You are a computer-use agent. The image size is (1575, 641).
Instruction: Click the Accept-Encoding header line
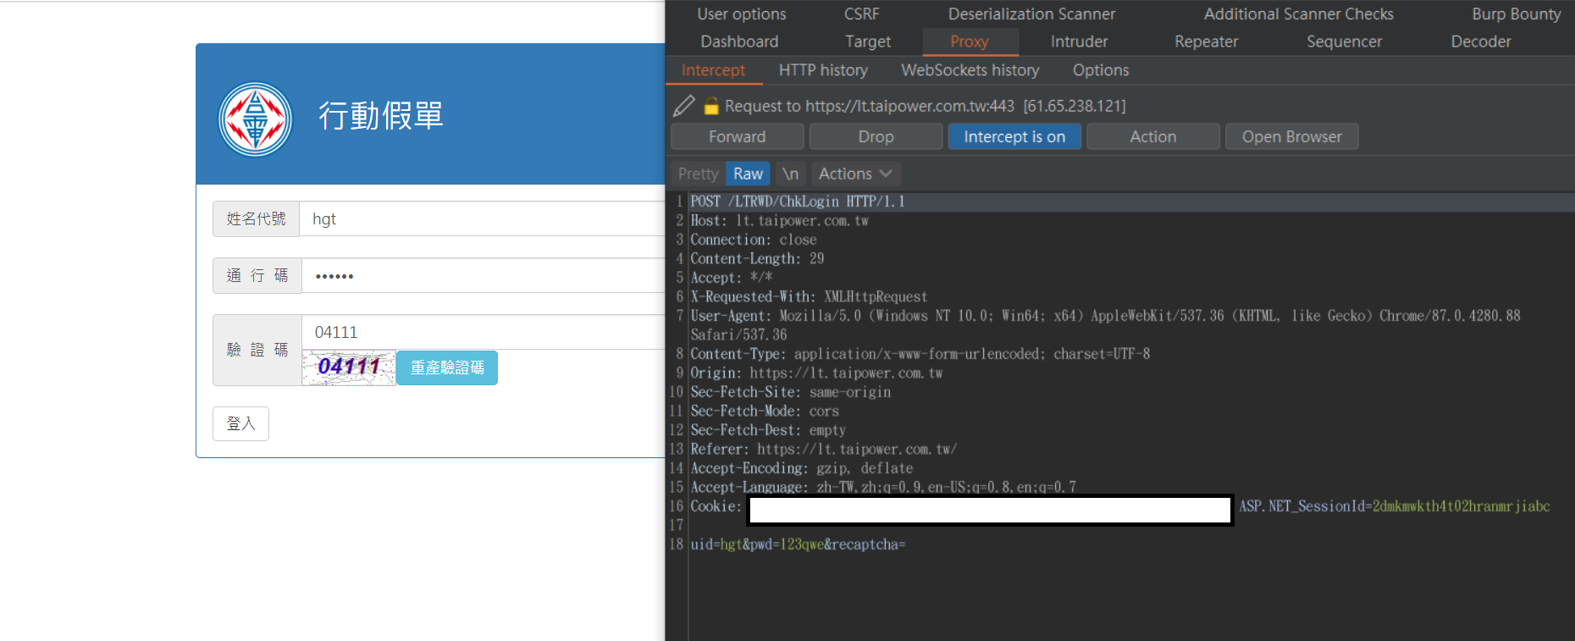802,468
